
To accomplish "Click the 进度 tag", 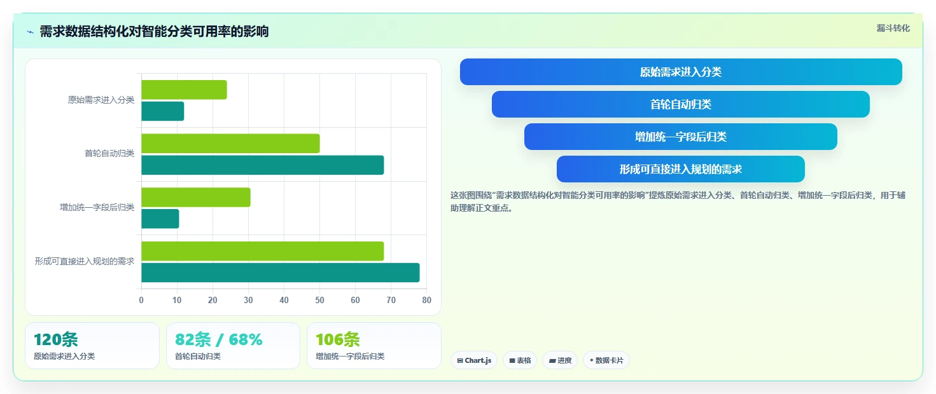I will click(560, 360).
